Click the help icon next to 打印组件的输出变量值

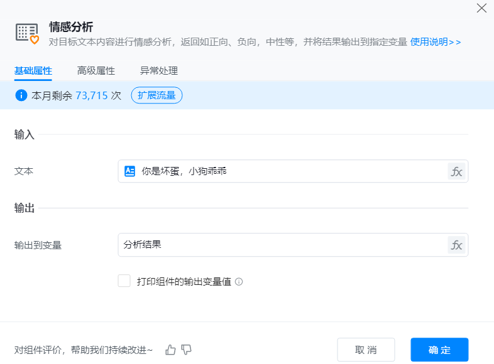pos(239,282)
